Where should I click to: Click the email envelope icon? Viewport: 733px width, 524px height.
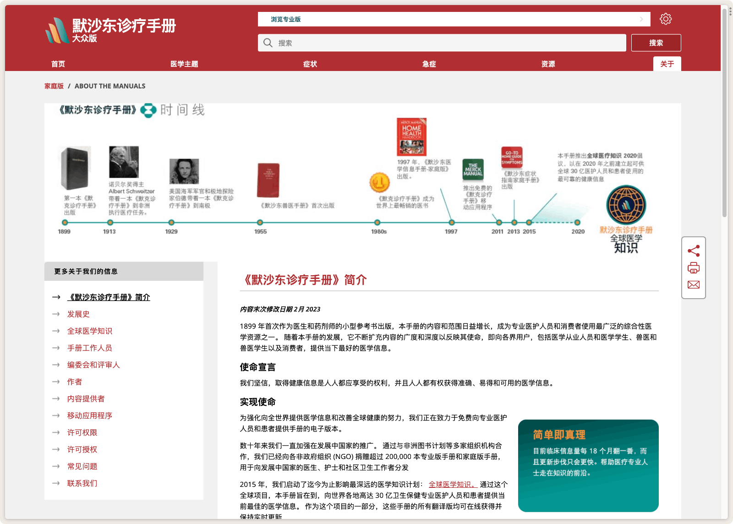pos(694,285)
